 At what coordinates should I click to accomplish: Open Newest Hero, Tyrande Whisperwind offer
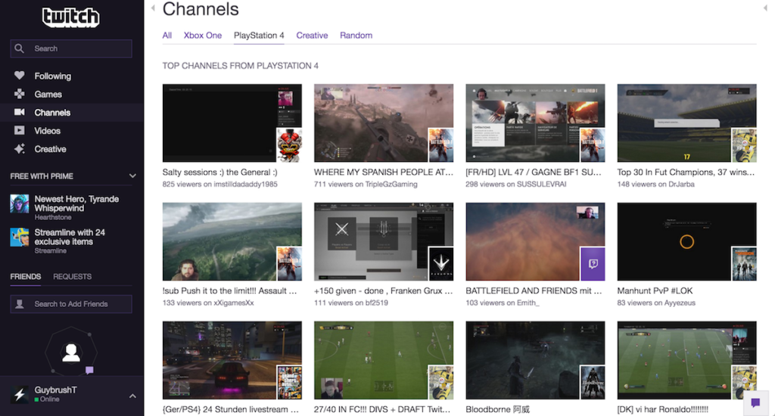click(x=76, y=203)
